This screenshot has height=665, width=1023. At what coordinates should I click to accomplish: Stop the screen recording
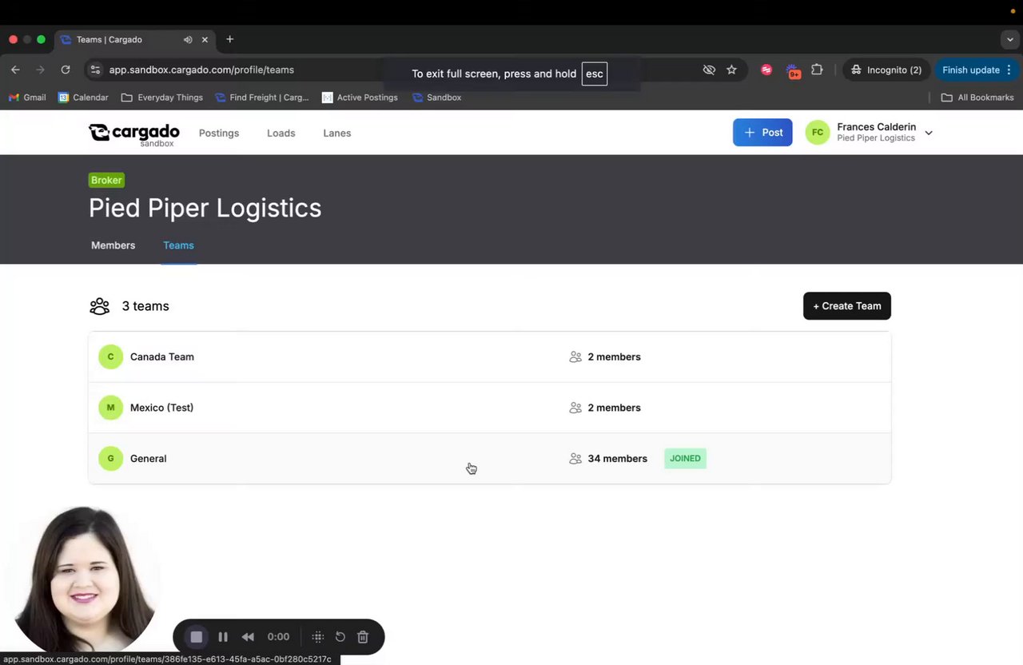coord(196,637)
